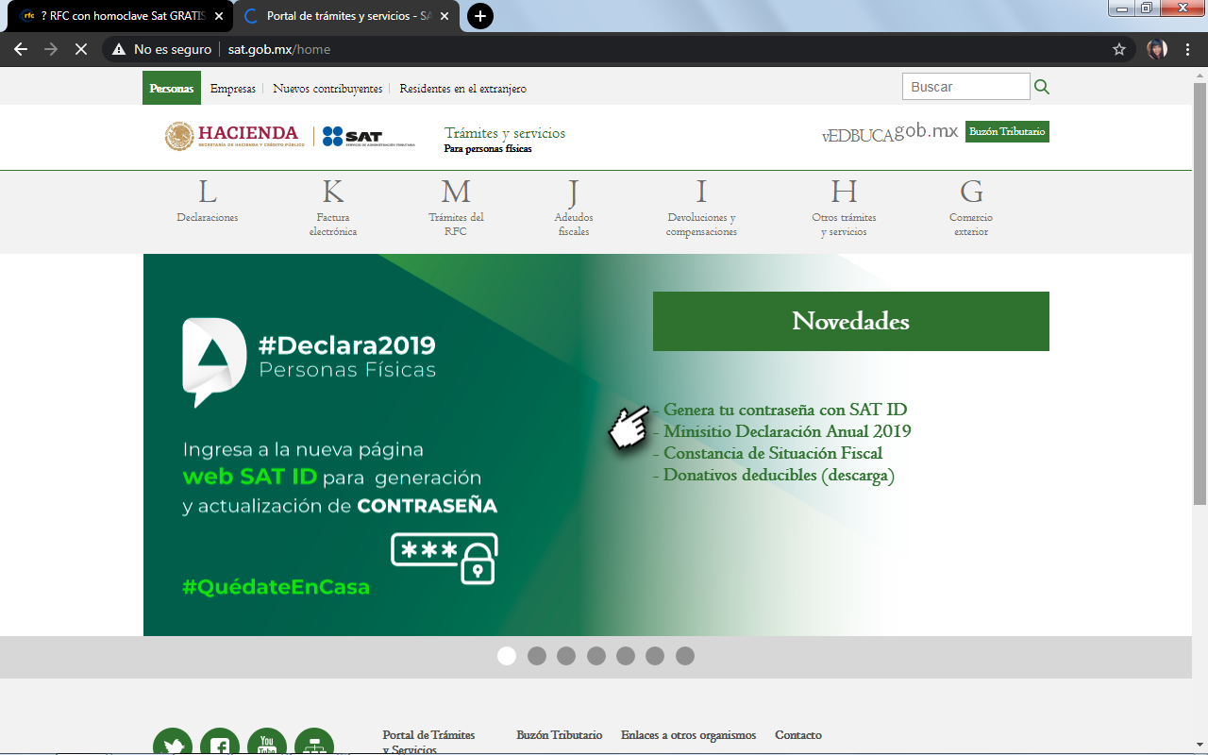Image resolution: width=1208 pixels, height=755 pixels.
Task: Click Portal de Trámites footer link
Action: click(428, 742)
